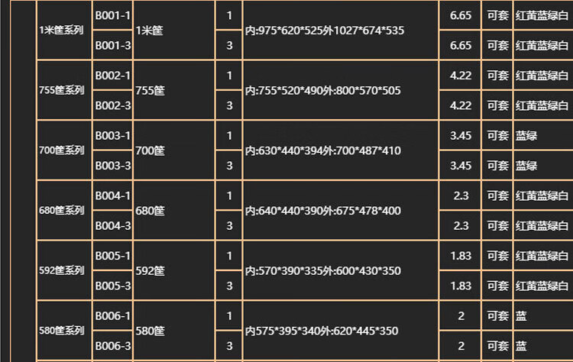
Task: Select product code B005-3
Action: tap(112, 285)
